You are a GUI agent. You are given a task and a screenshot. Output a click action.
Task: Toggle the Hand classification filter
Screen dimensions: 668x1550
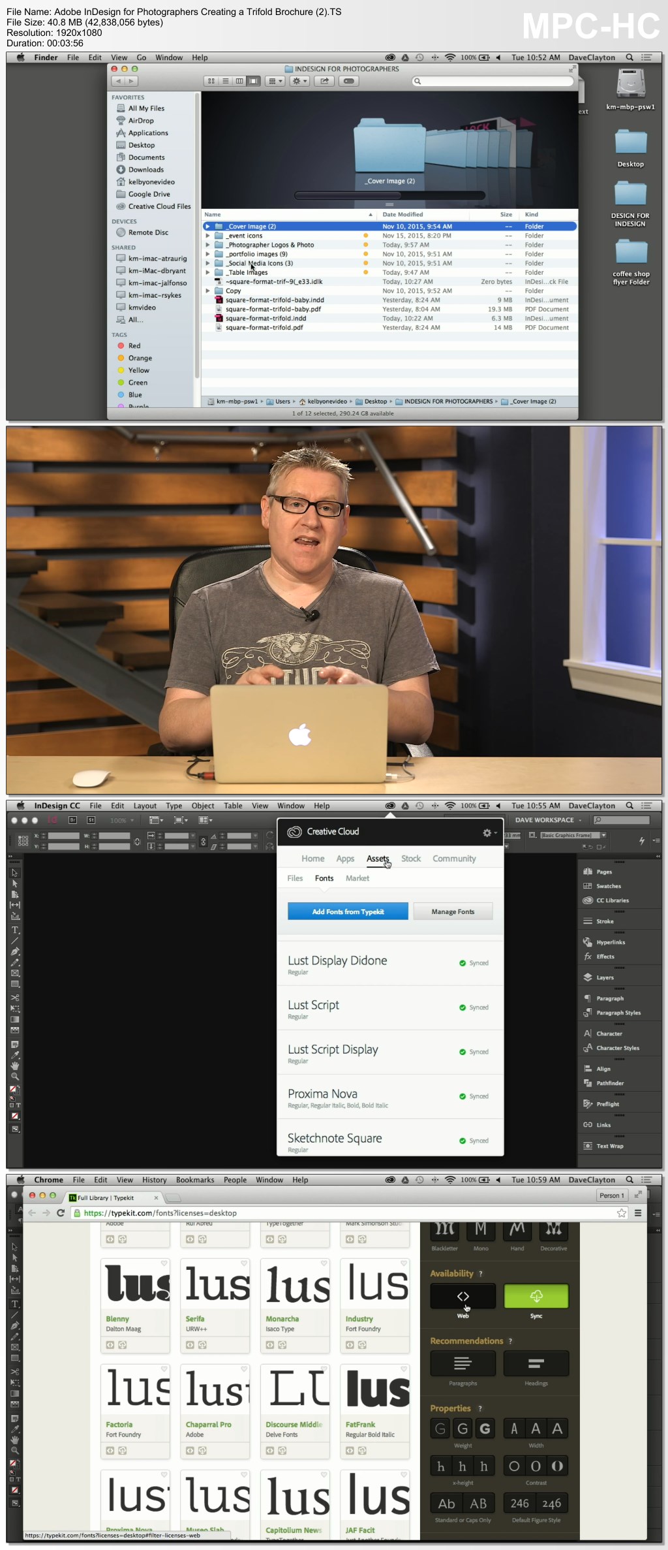pos(517,1231)
